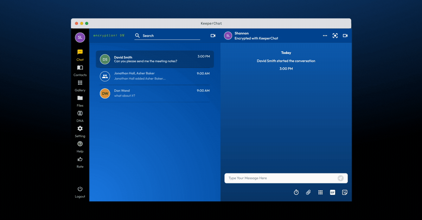The height and width of the screenshot is (220, 422).
Task: Click the Logout button
Action: (x=80, y=192)
